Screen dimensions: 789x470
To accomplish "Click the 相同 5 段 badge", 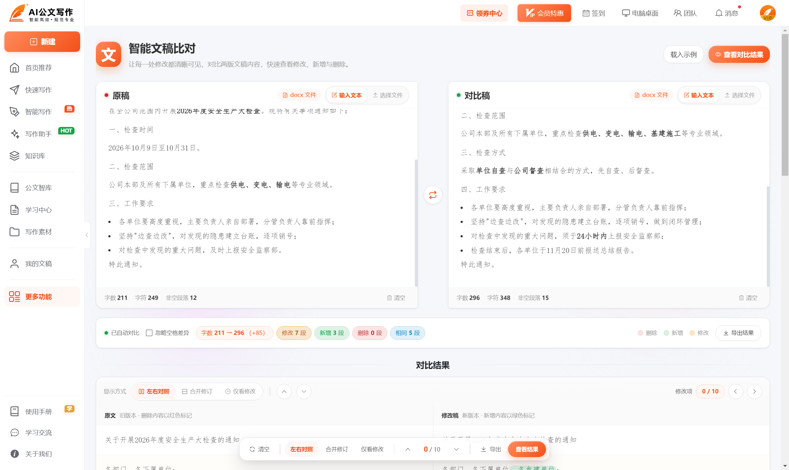I will pos(408,333).
